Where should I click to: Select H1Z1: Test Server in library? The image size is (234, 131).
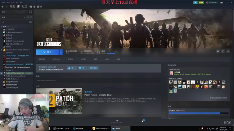coord(12,59)
